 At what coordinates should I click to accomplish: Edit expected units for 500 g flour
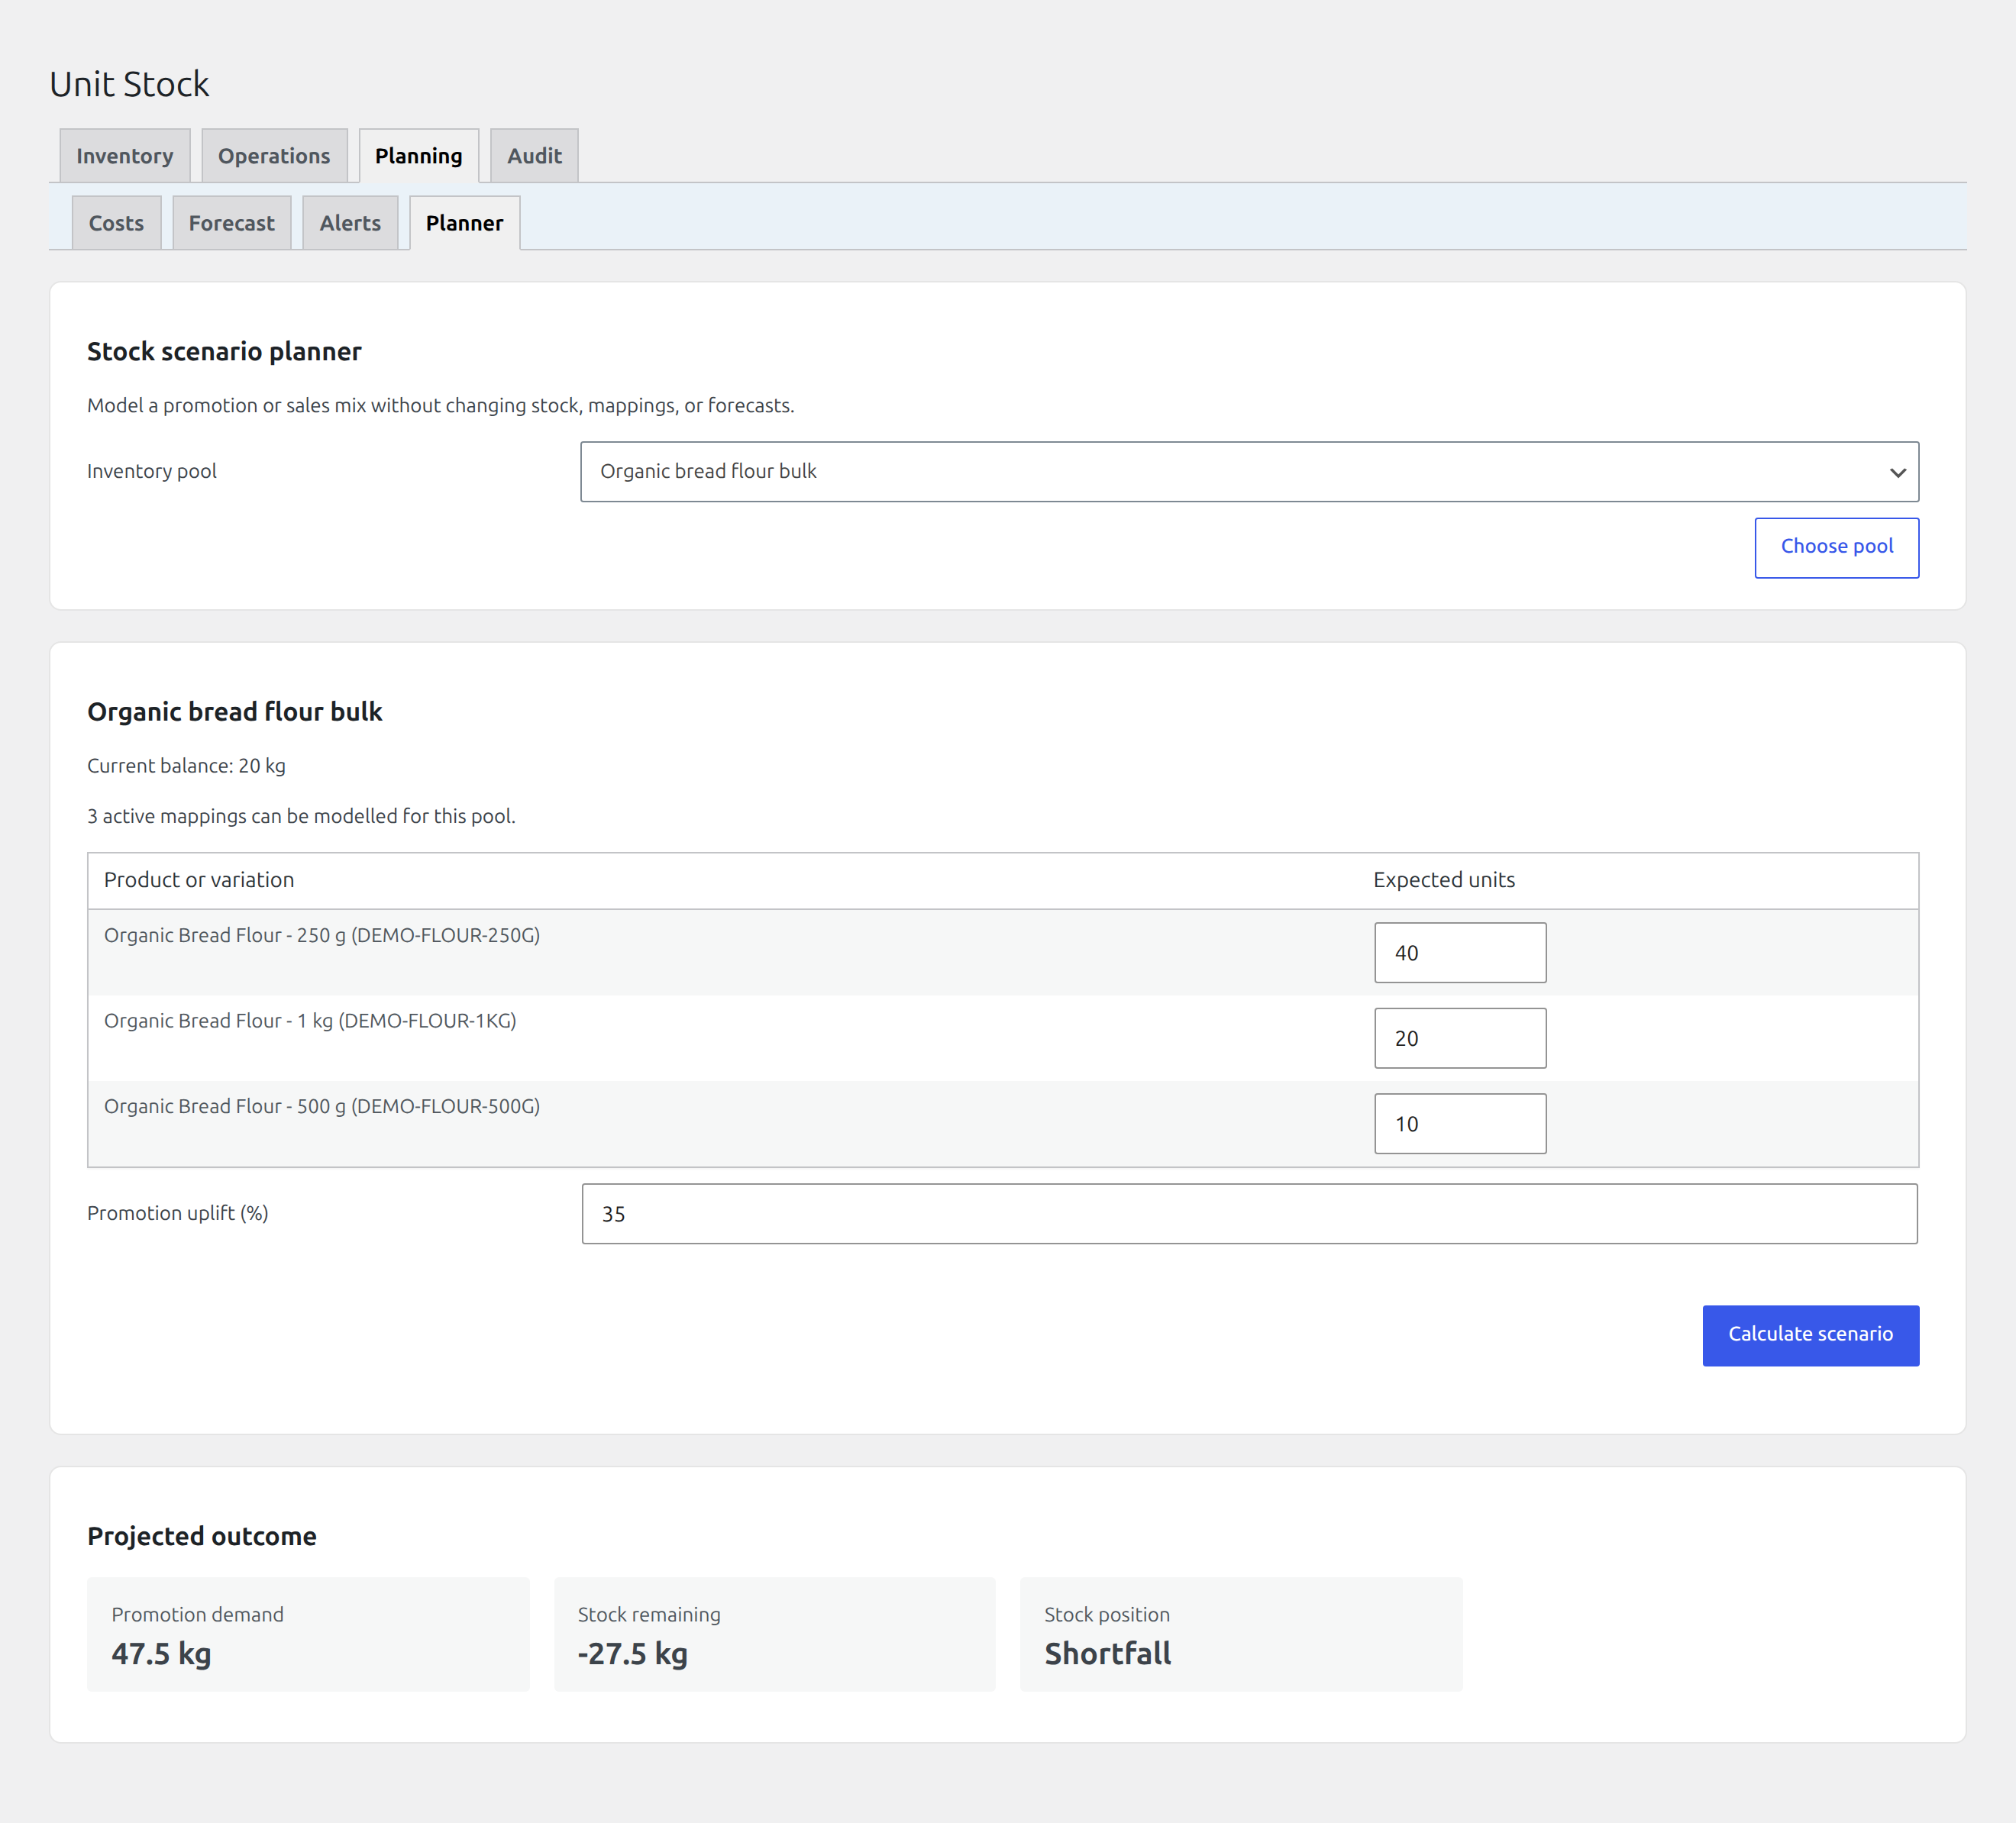tap(1460, 1124)
